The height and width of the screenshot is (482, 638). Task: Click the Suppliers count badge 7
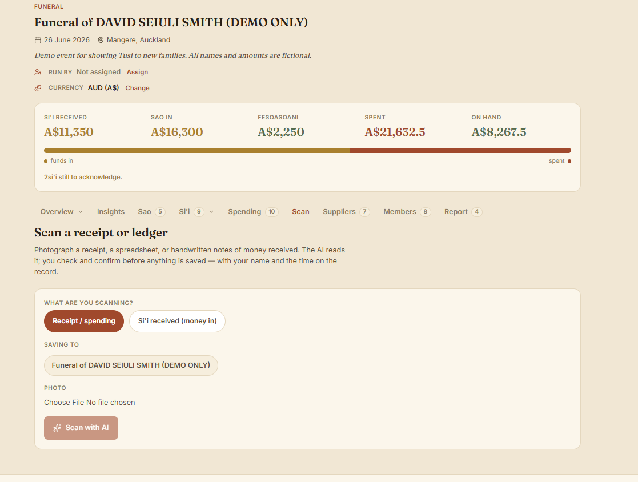[x=364, y=211]
